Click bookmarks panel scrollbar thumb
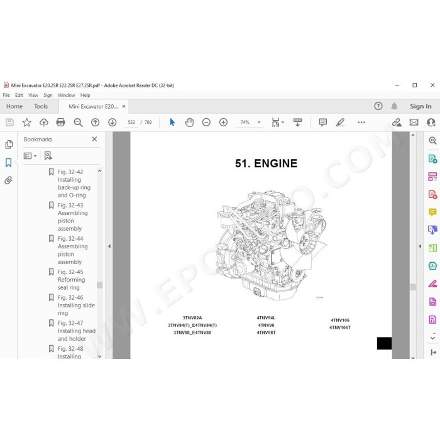 (99, 285)
